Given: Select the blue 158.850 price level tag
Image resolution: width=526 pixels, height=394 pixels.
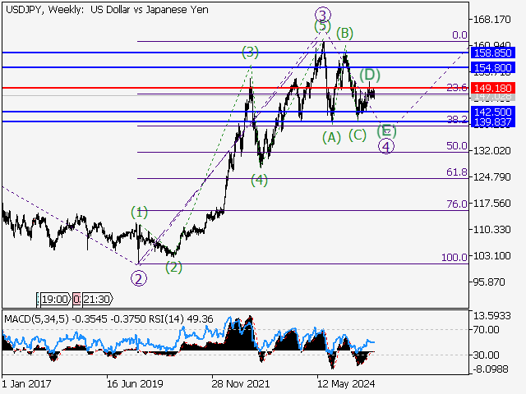Looking at the screenshot, I should (496, 52).
